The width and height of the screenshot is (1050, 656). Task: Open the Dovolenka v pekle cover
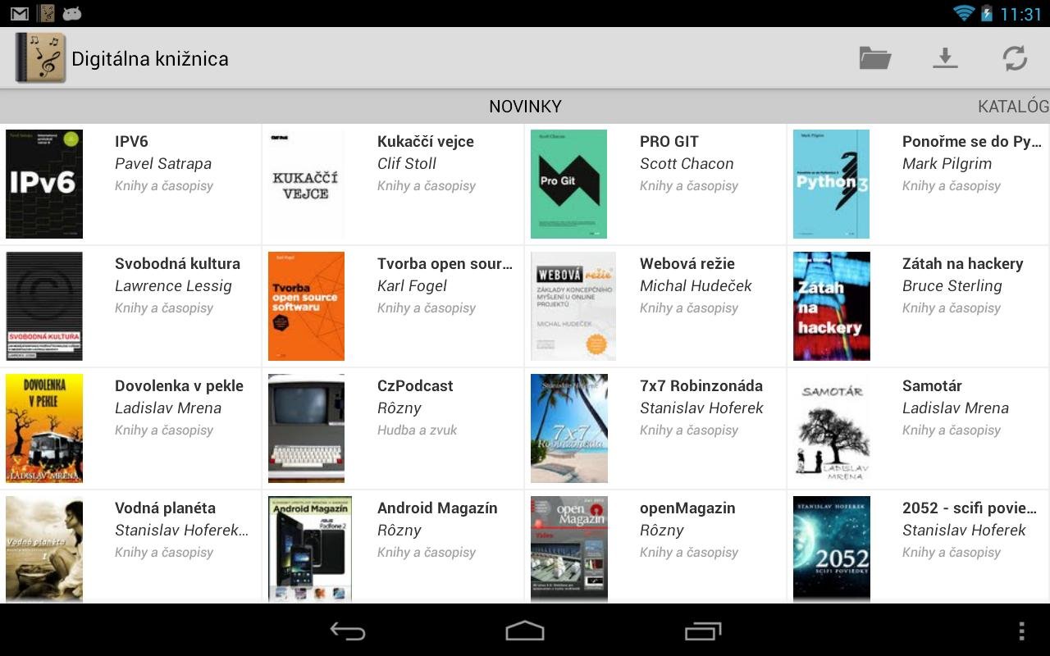(x=44, y=428)
